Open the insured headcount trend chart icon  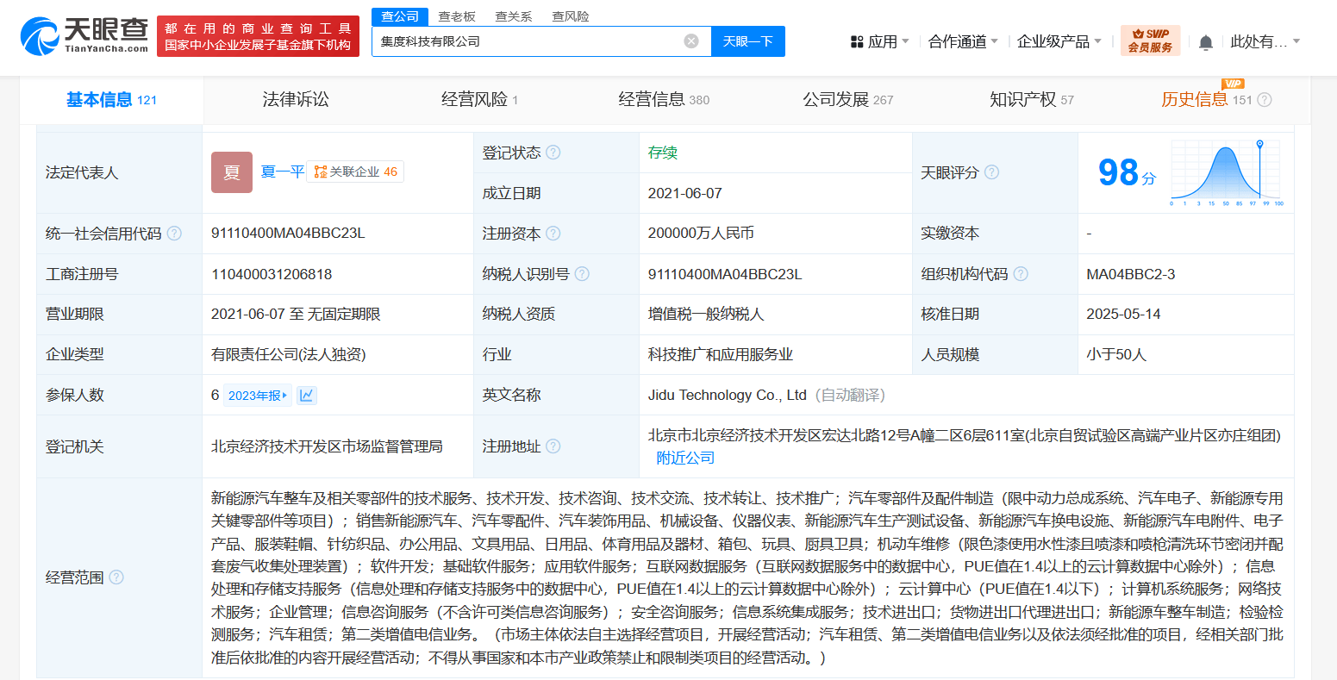[x=306, y=396]
